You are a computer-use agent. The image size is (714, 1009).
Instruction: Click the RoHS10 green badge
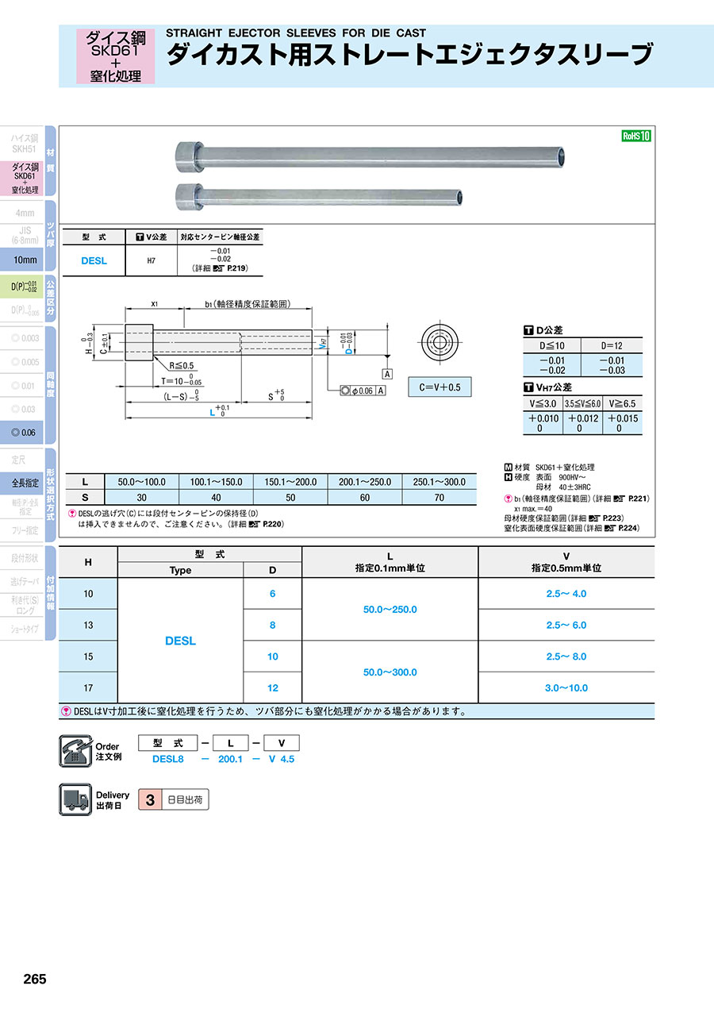635,136
